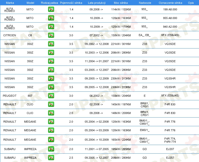Click the Lata produkcji column header
This screenshot has height=162, width=199.
click(97, 3)
